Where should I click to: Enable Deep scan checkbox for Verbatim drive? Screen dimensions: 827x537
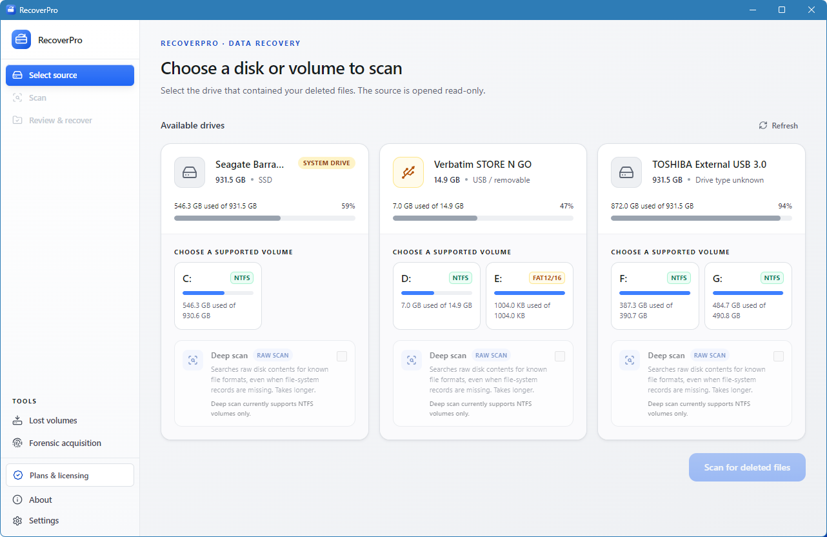coord(560,356)
